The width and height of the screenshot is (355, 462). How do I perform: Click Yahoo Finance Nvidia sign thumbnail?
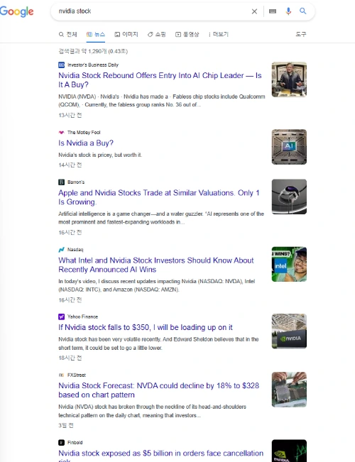coord(289,331)
